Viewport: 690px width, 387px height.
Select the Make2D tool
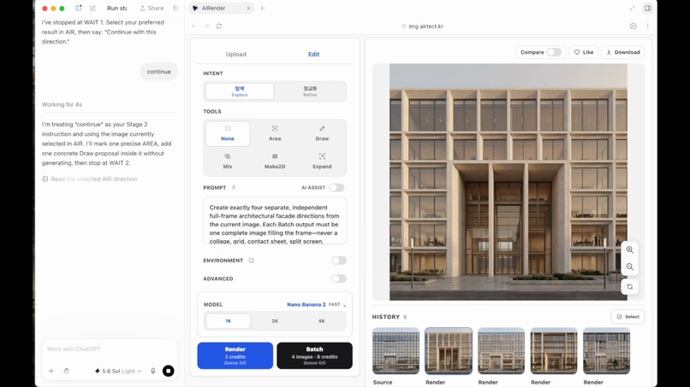point(275,161)
